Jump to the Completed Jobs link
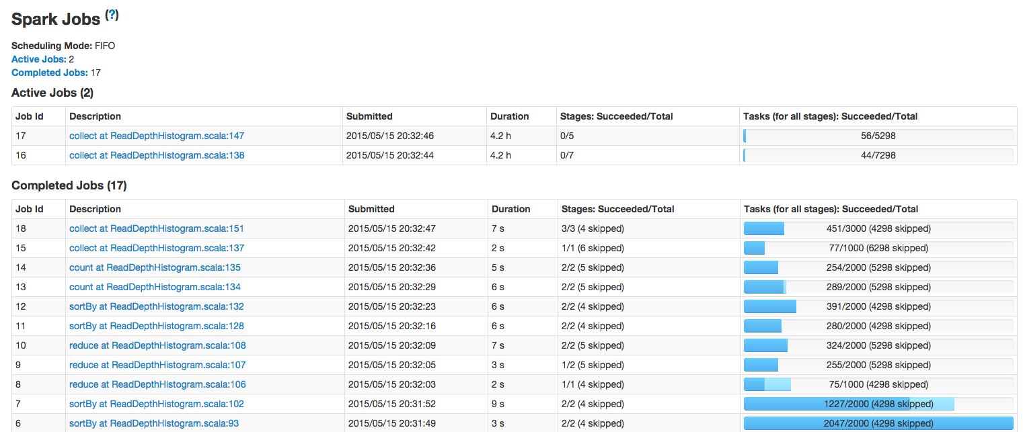 50,73
